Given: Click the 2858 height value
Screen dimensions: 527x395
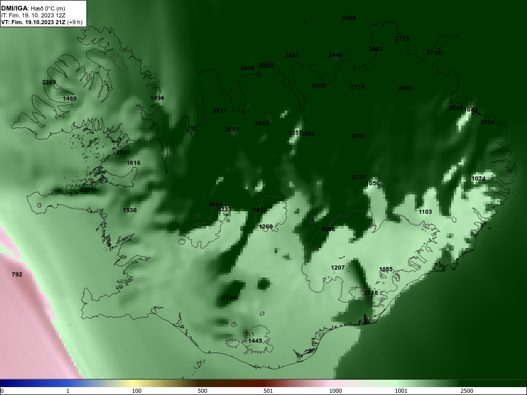Looking at the screenshot, I should pyautogui.click(x=319, y=86).
